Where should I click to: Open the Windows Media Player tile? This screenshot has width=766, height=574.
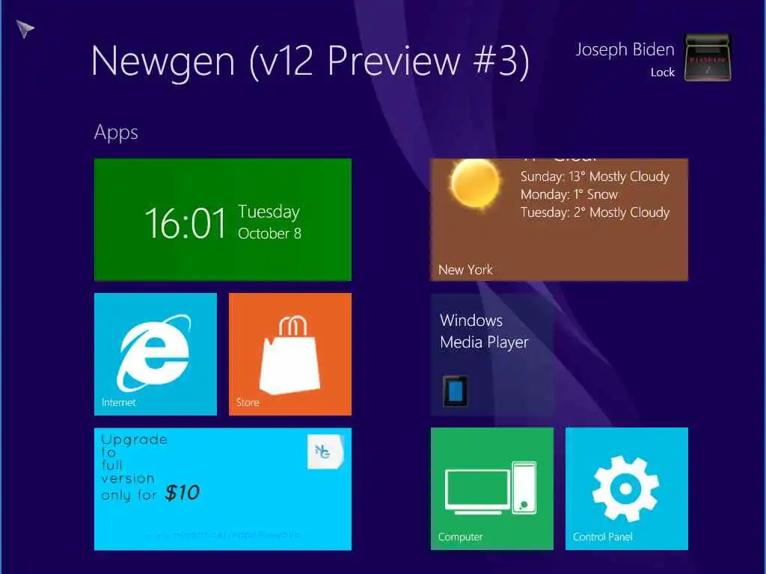coord(492,354)
